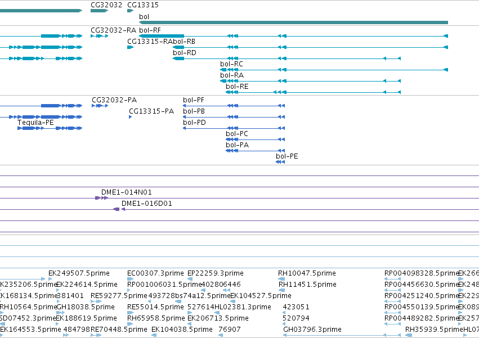The height and width of the screenshot is (338, 479).
Task: Click the bol-PB protein label
Action: [194, 111]
